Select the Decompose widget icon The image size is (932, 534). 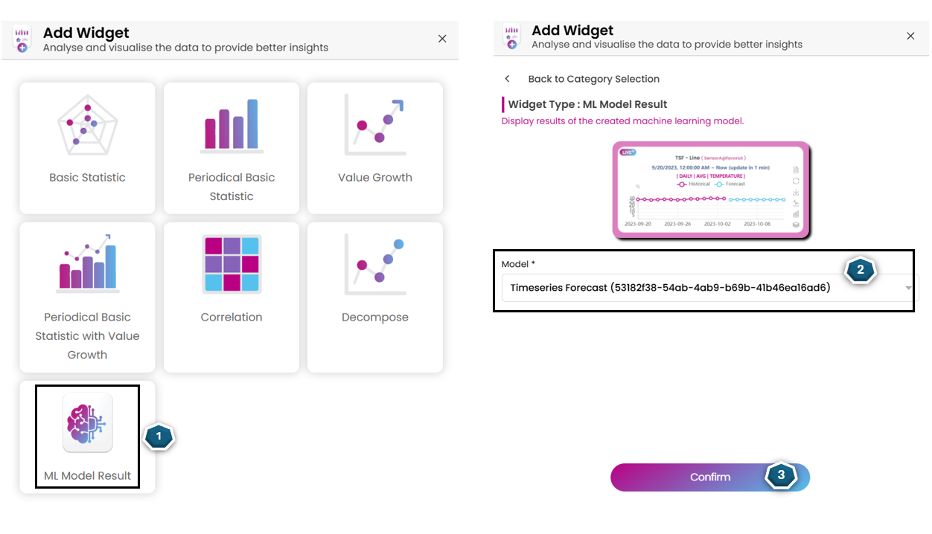pyautogui.click(x=374, y=264)
